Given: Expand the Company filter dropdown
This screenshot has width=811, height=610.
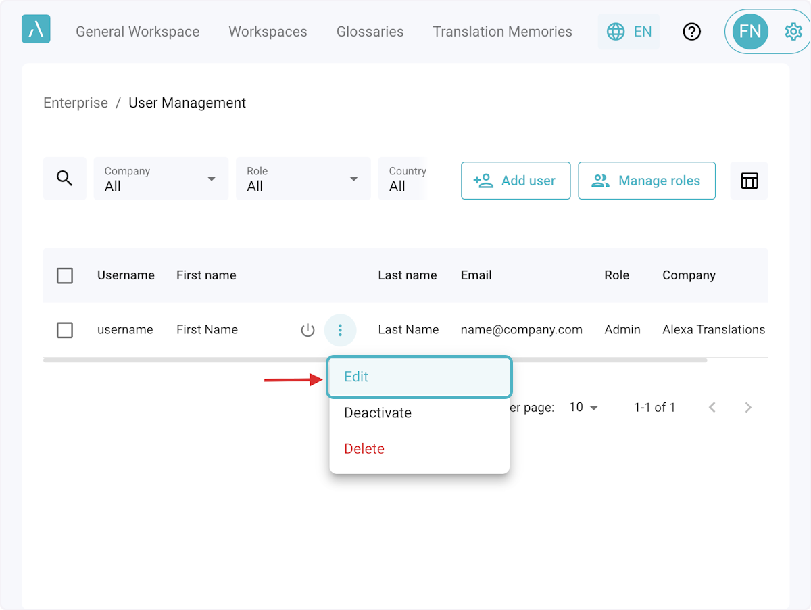Looking at the screenshot, I should click(x=161, y=179).
